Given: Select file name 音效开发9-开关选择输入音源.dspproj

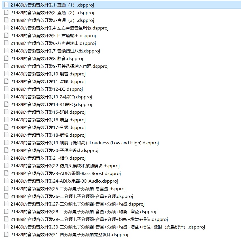Looking at the screenshot, I should [x=60, y=66].
